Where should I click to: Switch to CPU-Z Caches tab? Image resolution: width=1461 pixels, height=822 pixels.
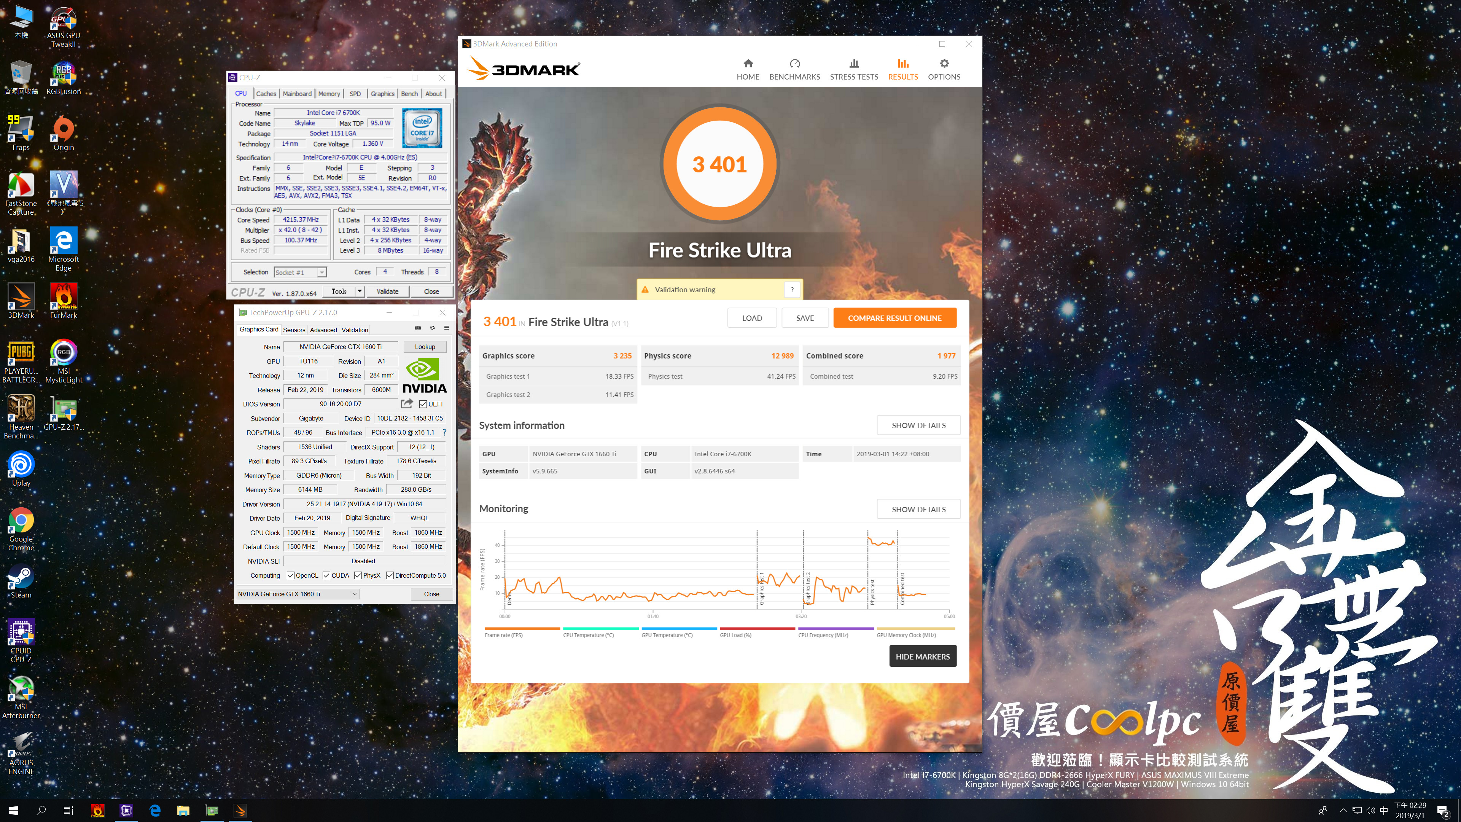pos(266,94)
